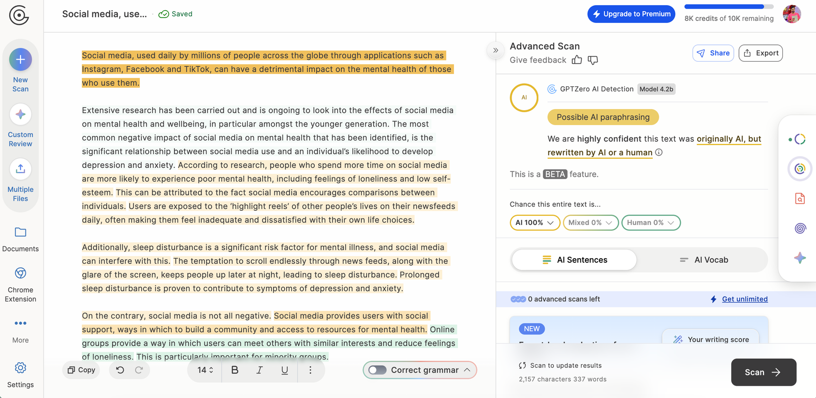Image resolution: width=816 pixels, height=398 pixels.
Task: Expand the Mixed 0% breakdown
Action: [x=591, y=222]
